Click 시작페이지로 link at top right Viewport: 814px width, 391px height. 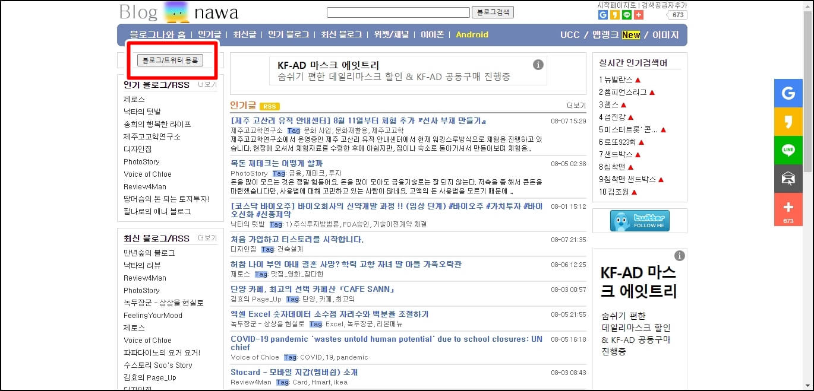pyautogui.click(x=616, y=5)
